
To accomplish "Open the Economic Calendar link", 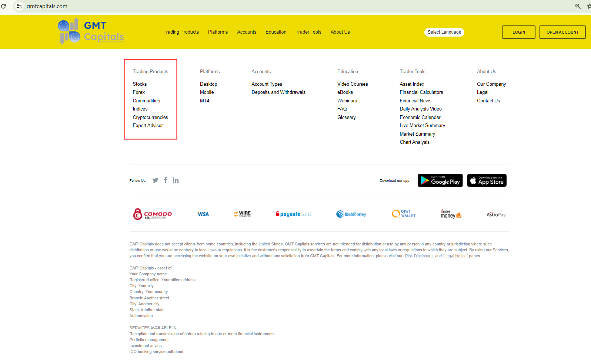I will [420, 118].
